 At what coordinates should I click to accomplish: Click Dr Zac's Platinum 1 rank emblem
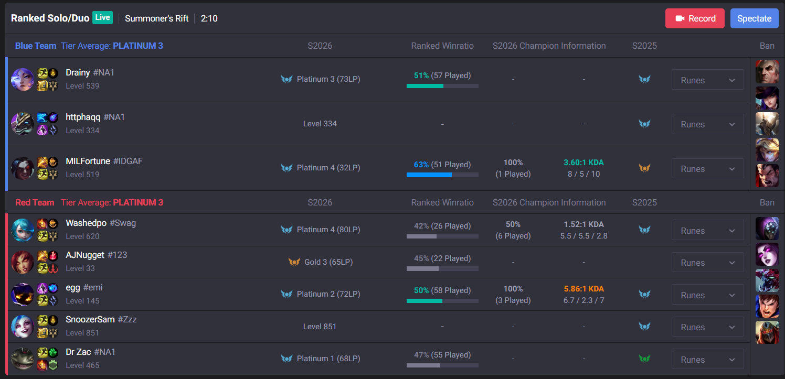coord(287,359)
